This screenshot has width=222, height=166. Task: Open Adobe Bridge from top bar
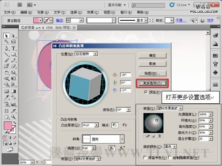coord(20,5)
